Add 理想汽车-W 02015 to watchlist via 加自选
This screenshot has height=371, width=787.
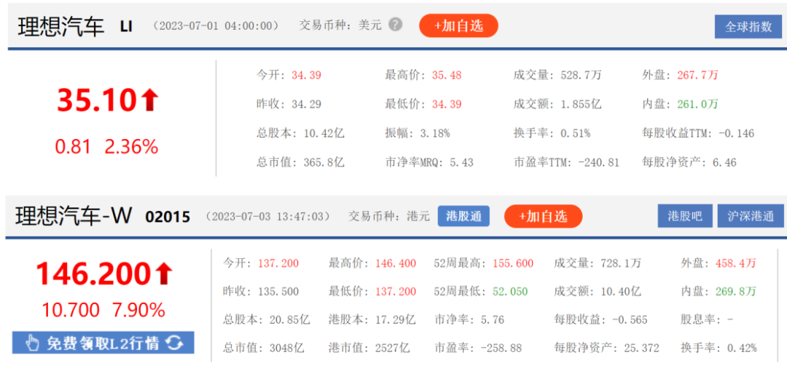click(543, 216)
